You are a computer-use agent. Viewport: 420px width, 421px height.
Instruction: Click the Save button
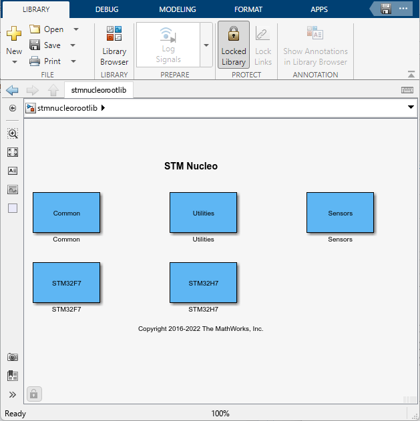click(45, 45)
